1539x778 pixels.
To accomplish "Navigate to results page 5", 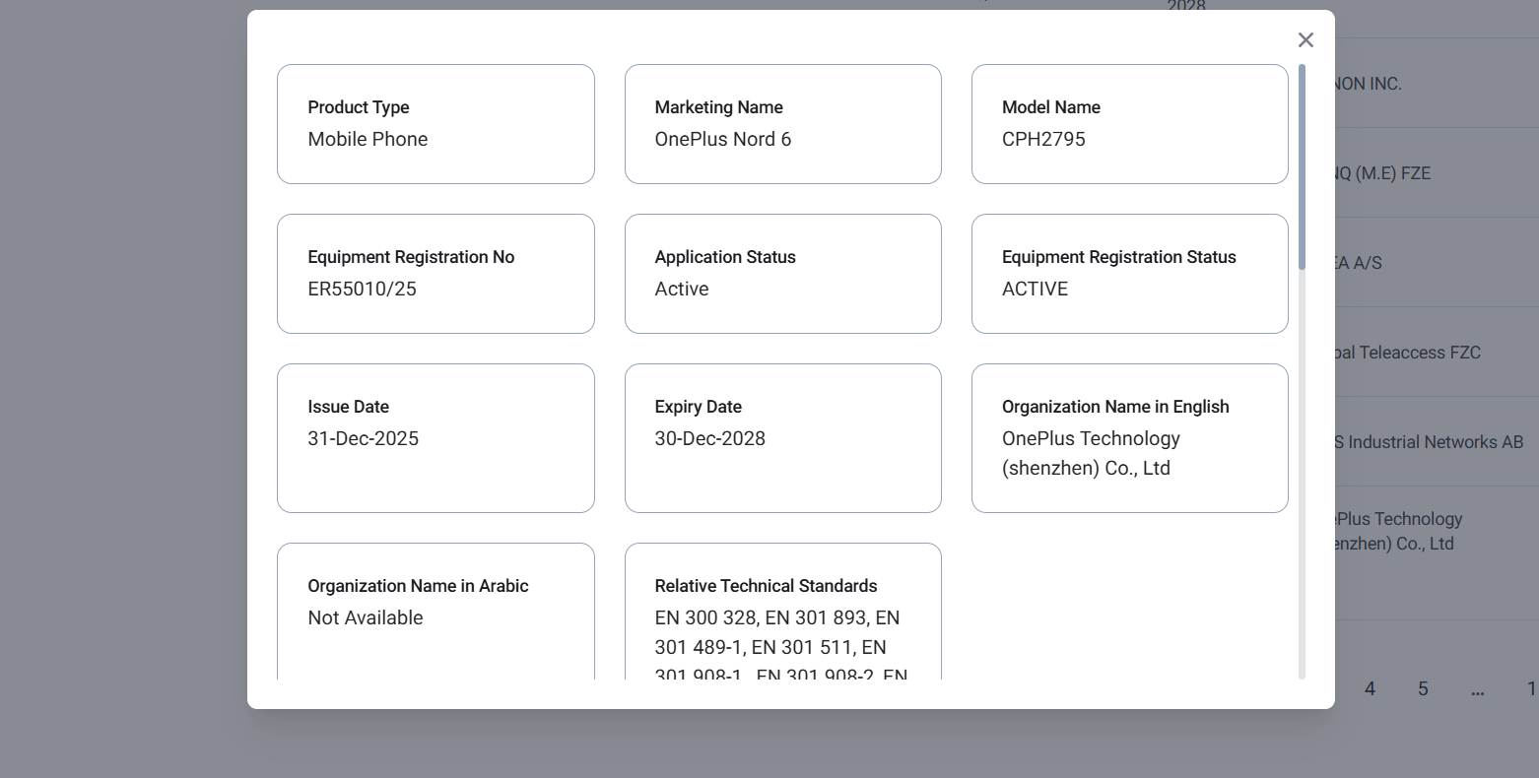I will (x=1423, y=688).
